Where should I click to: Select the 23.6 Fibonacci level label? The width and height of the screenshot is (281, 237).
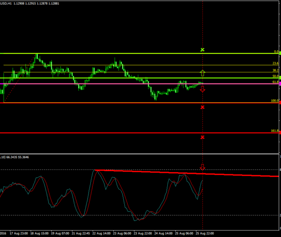point(275,63)
